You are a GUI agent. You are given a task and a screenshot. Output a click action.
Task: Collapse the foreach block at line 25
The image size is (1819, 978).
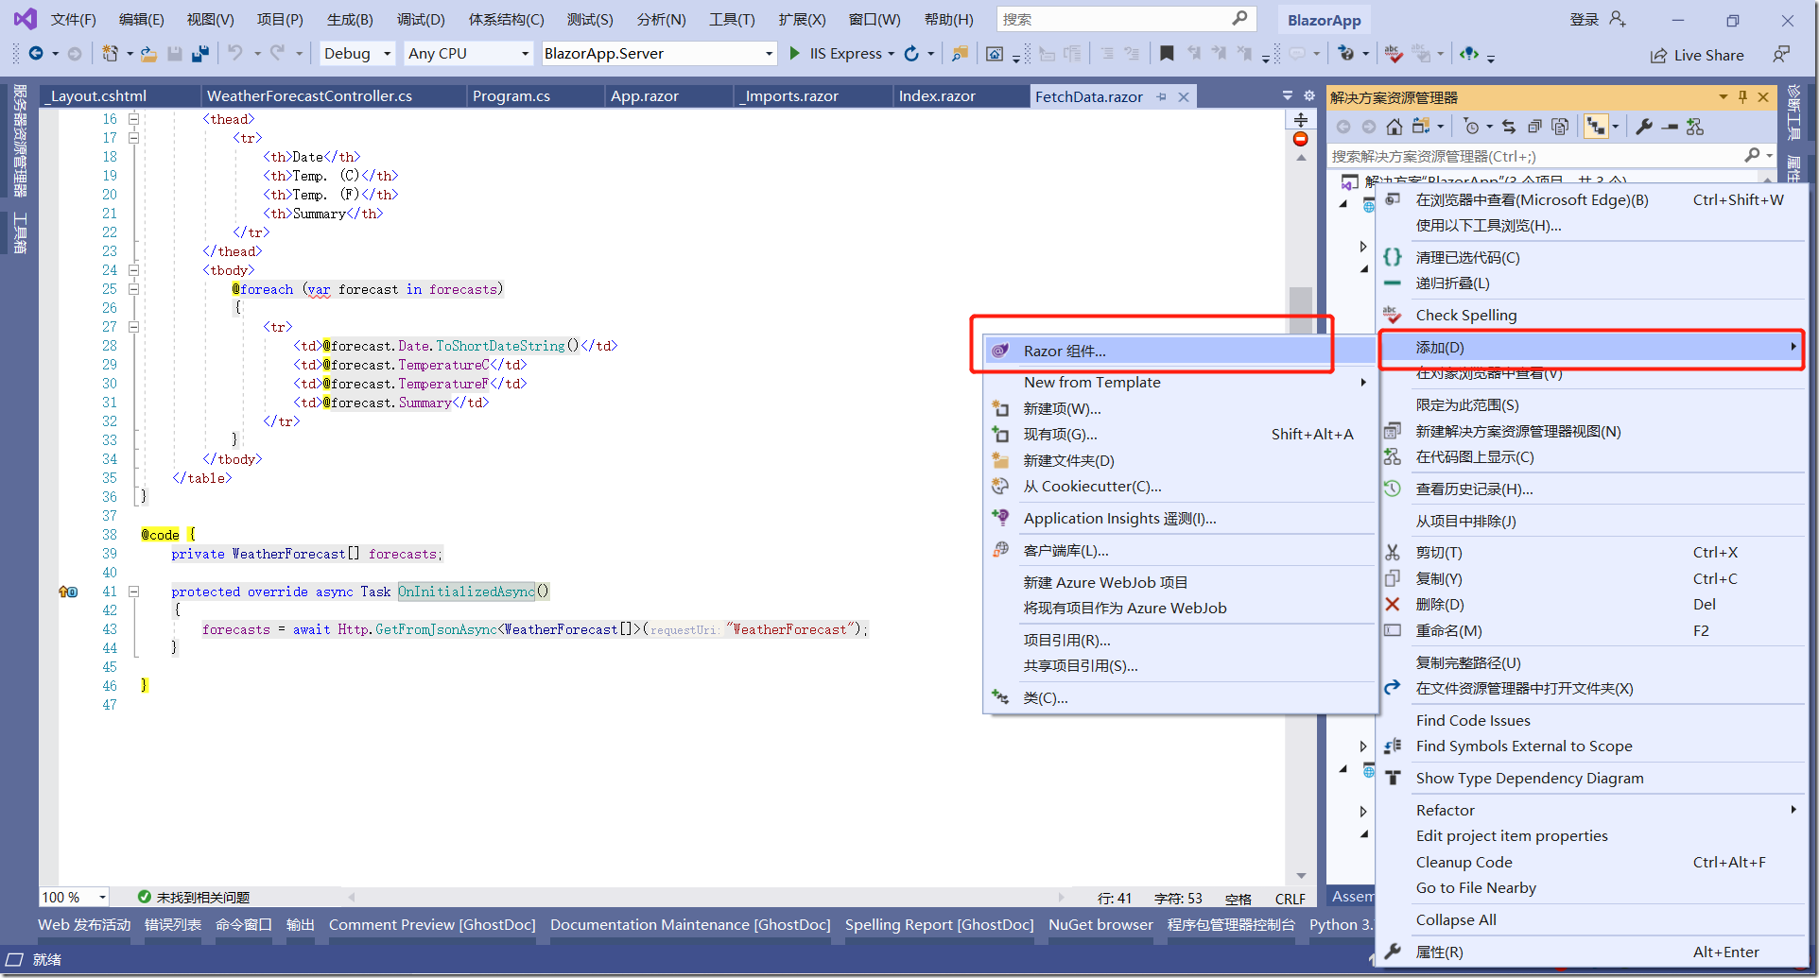(133, 289)
